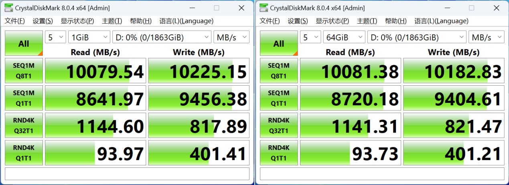Expand the test count dropdown in left window
This screenshot has height=185, width=509.
coord(55,38)
